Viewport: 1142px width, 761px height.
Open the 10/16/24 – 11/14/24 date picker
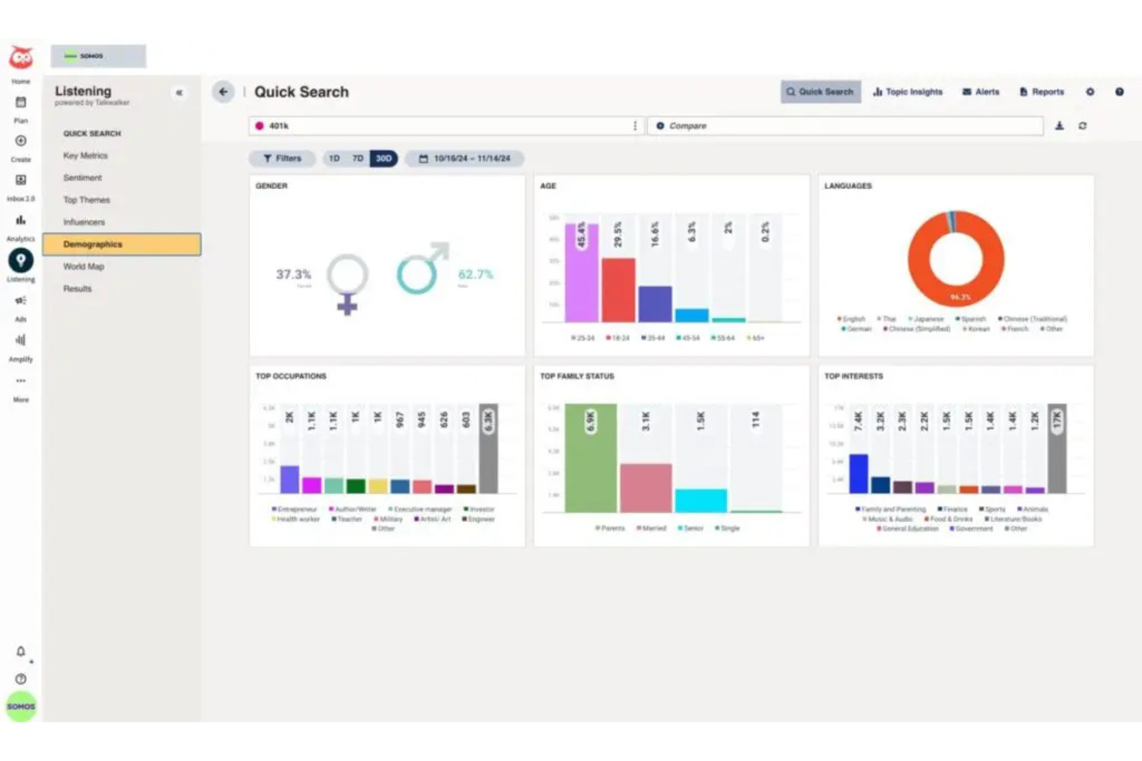465,159
